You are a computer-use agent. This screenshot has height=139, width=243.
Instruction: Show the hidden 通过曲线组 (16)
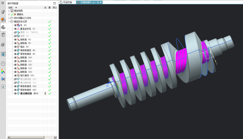pos(15,79)
